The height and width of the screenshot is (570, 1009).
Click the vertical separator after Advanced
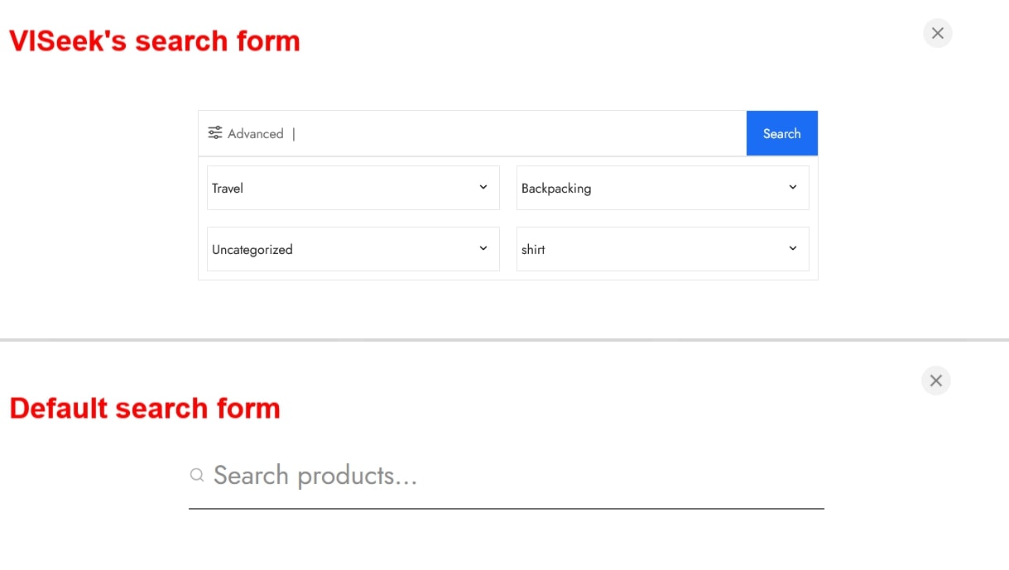[x=294, y=134]
